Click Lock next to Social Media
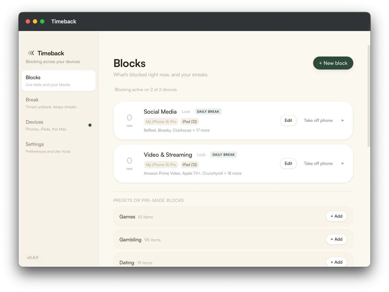Image resolution: width=389 pixels, height=292 pixels. click(x=186, y=112)
